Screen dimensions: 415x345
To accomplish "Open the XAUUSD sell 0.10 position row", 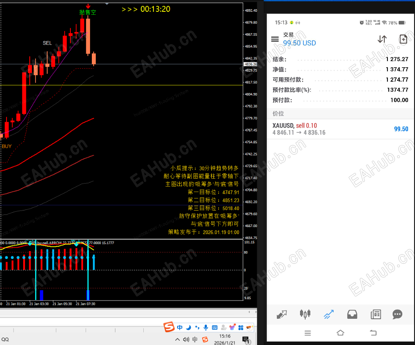I will pyautogui.click(x=340, y=129).
